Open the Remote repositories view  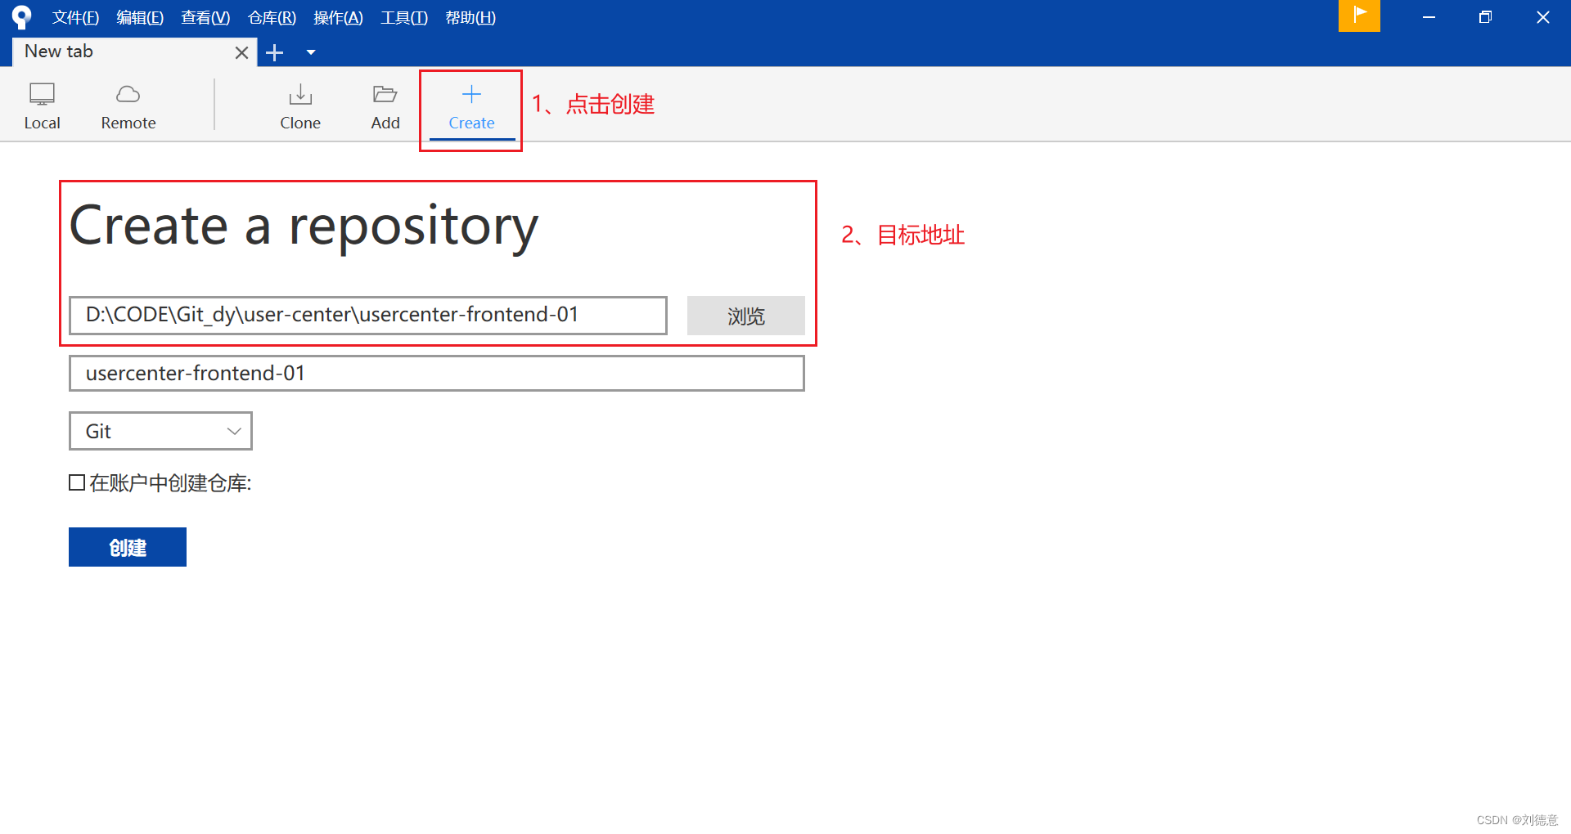pyautogui.click(x=128, y=106)
